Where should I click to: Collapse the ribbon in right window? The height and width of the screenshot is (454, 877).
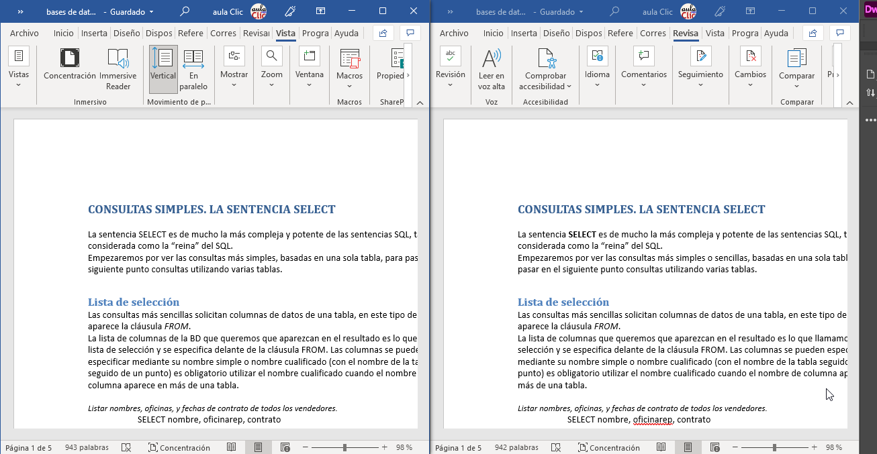[x=850, y=103]
